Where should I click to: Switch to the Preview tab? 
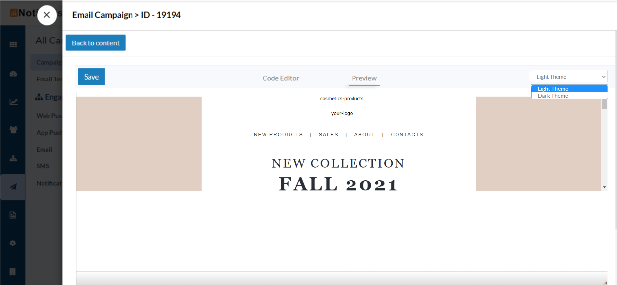[x=364, y=78]
